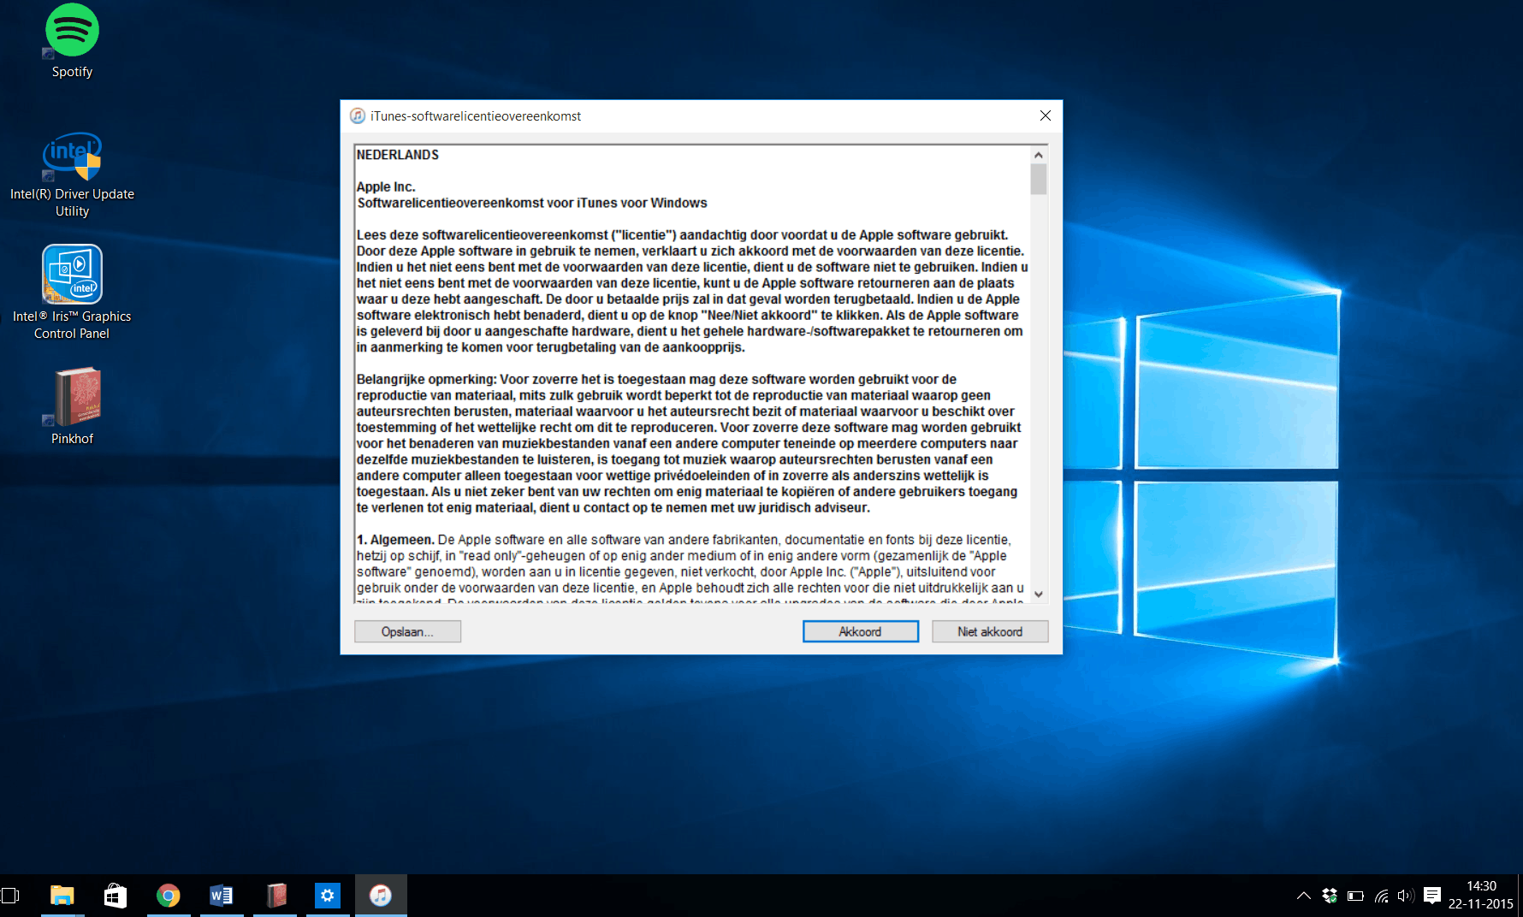Switch to Microsoft Word on the taskbar
The image size is (1523, 917).
click(222, 896)
